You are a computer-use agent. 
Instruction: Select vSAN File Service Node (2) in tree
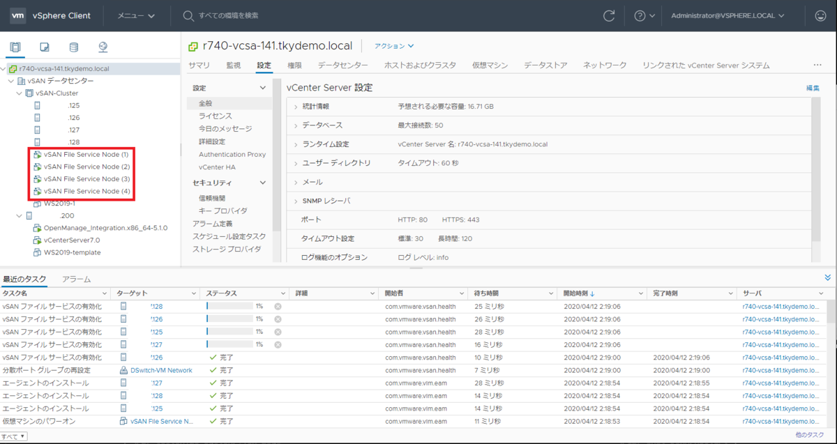[x=86, y=167]
